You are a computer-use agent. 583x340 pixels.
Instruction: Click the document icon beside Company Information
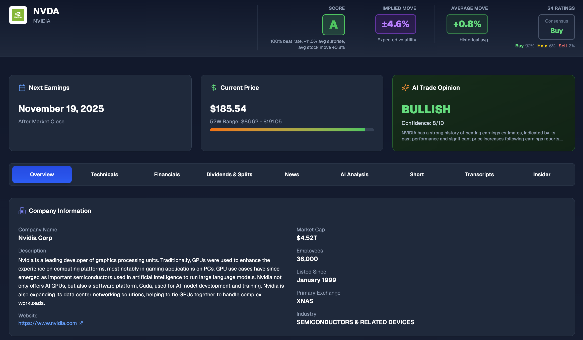[x=22, y=211]
